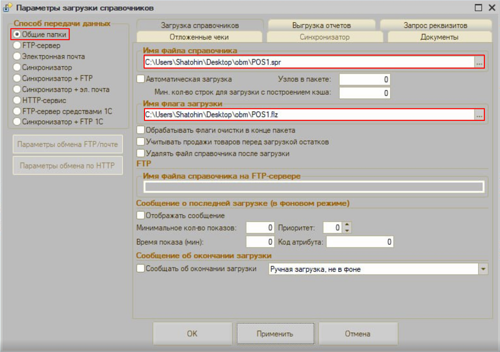Enable Сообщать об окончании загрузки checkbox
Screen dimensions: 500x352
point(140,268)
